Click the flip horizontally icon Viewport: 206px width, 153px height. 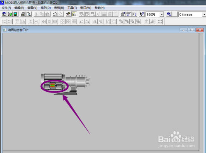point(95,21)
